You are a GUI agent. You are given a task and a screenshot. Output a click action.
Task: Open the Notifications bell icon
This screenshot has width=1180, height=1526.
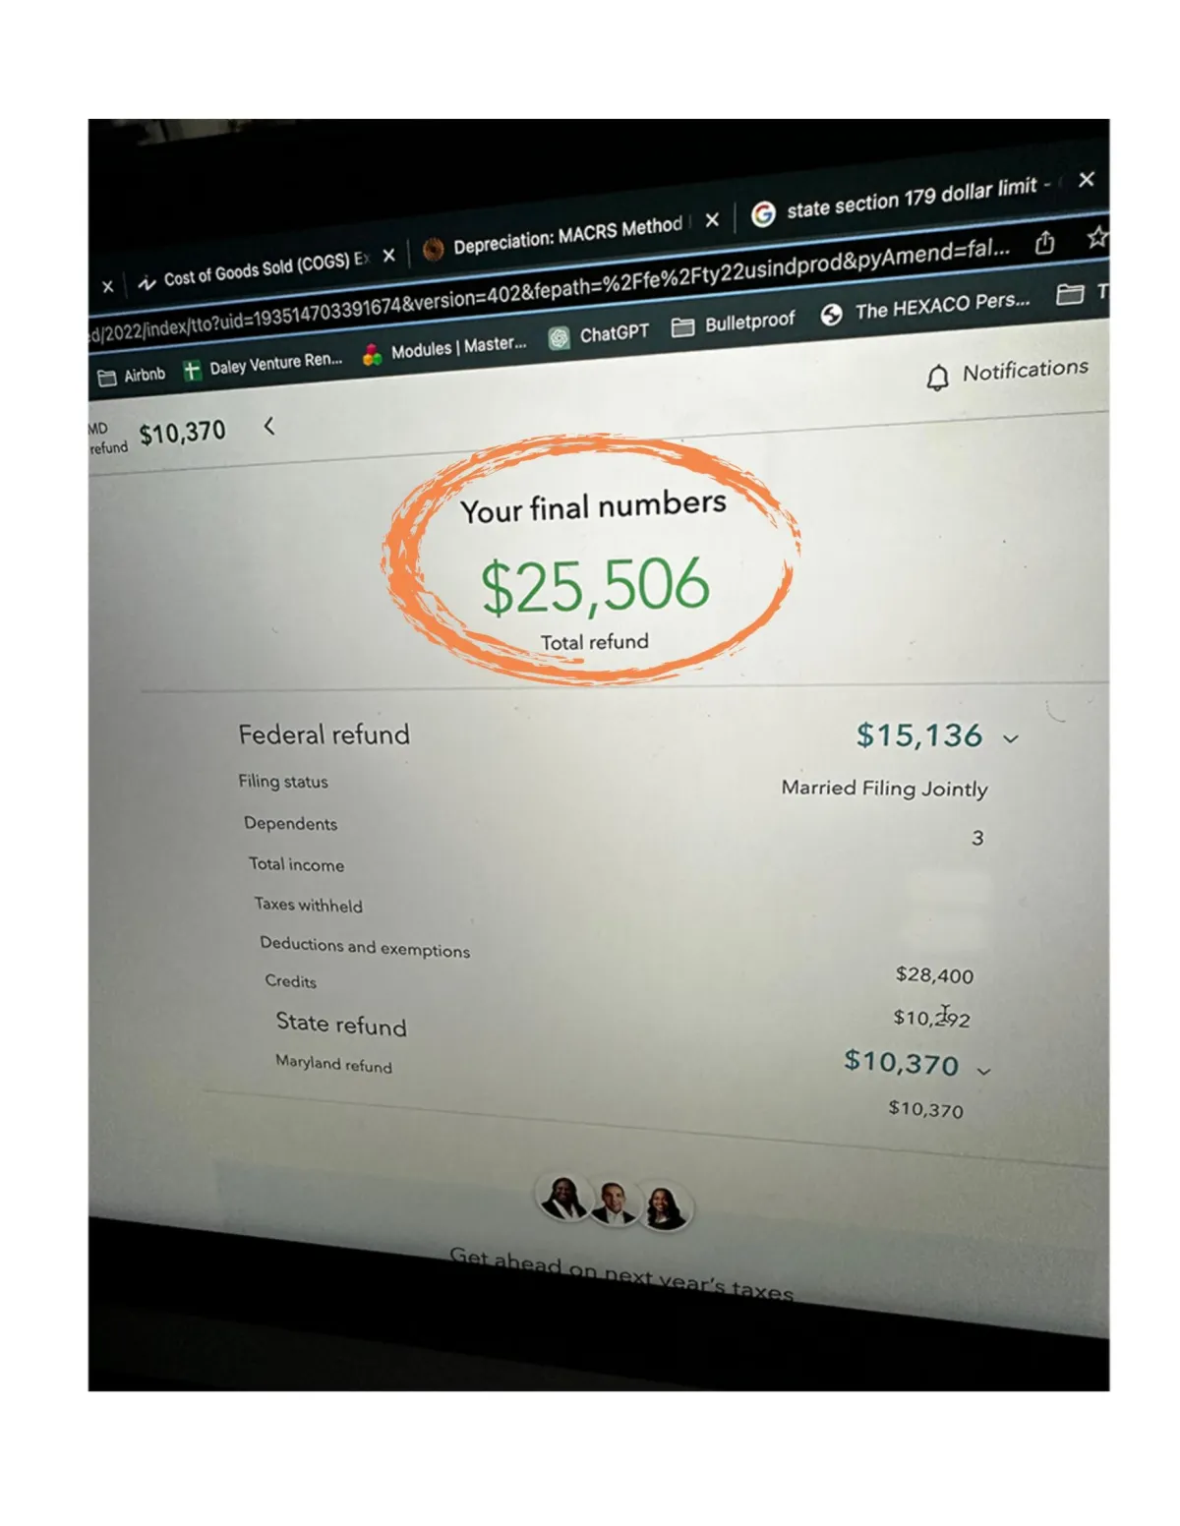(x=938, y=378)
